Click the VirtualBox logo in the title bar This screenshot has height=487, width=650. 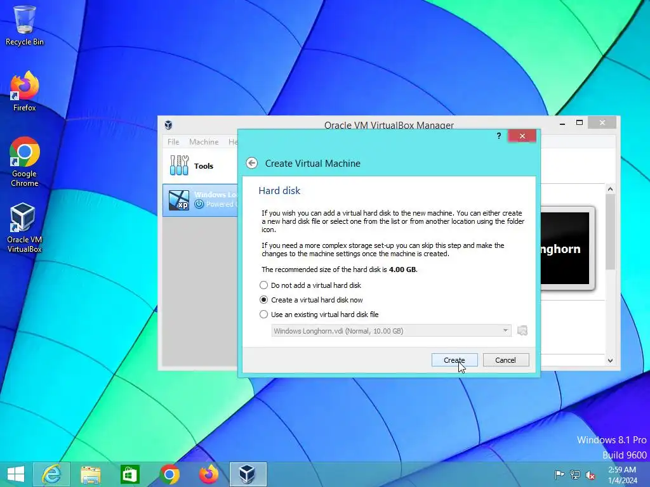point(168,125)
